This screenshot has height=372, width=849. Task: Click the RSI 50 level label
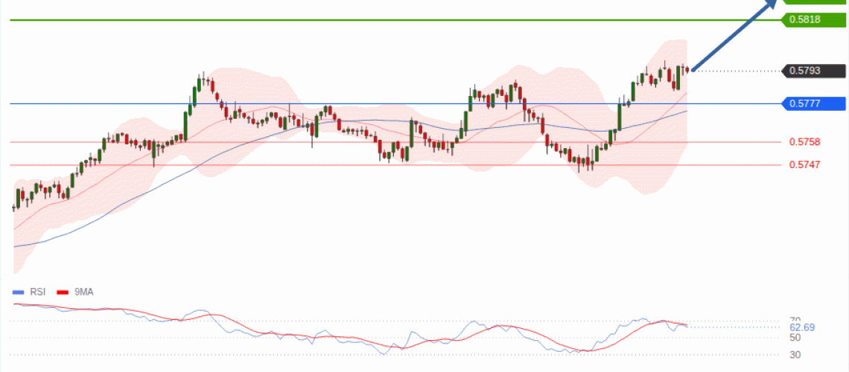click(795, 338)
